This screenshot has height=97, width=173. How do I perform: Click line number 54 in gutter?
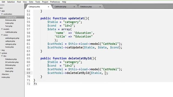(28, 18)
